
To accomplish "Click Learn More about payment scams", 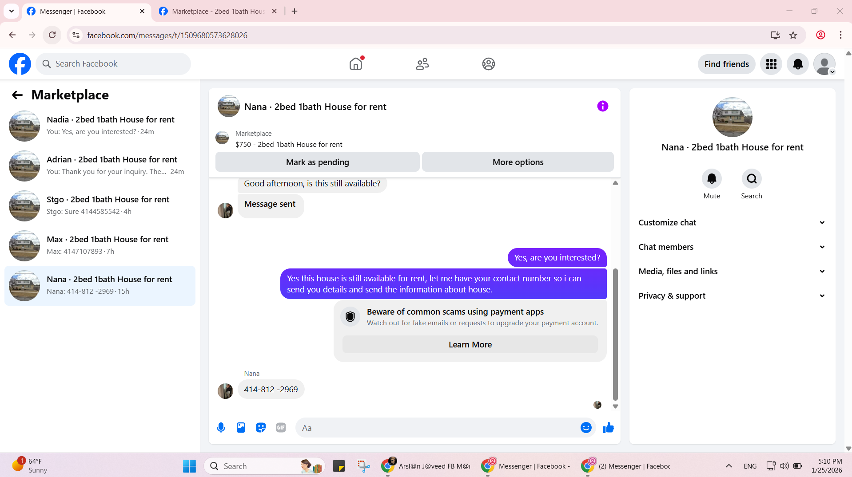I will [470, 345].
